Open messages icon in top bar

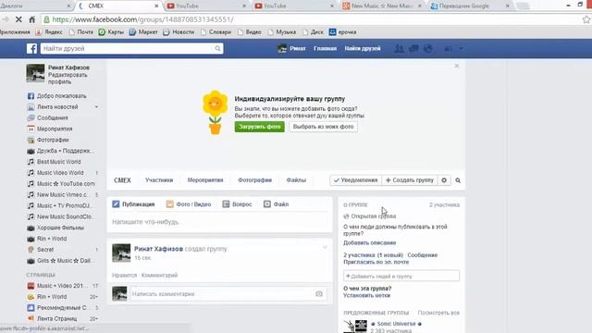coord(413,48)
